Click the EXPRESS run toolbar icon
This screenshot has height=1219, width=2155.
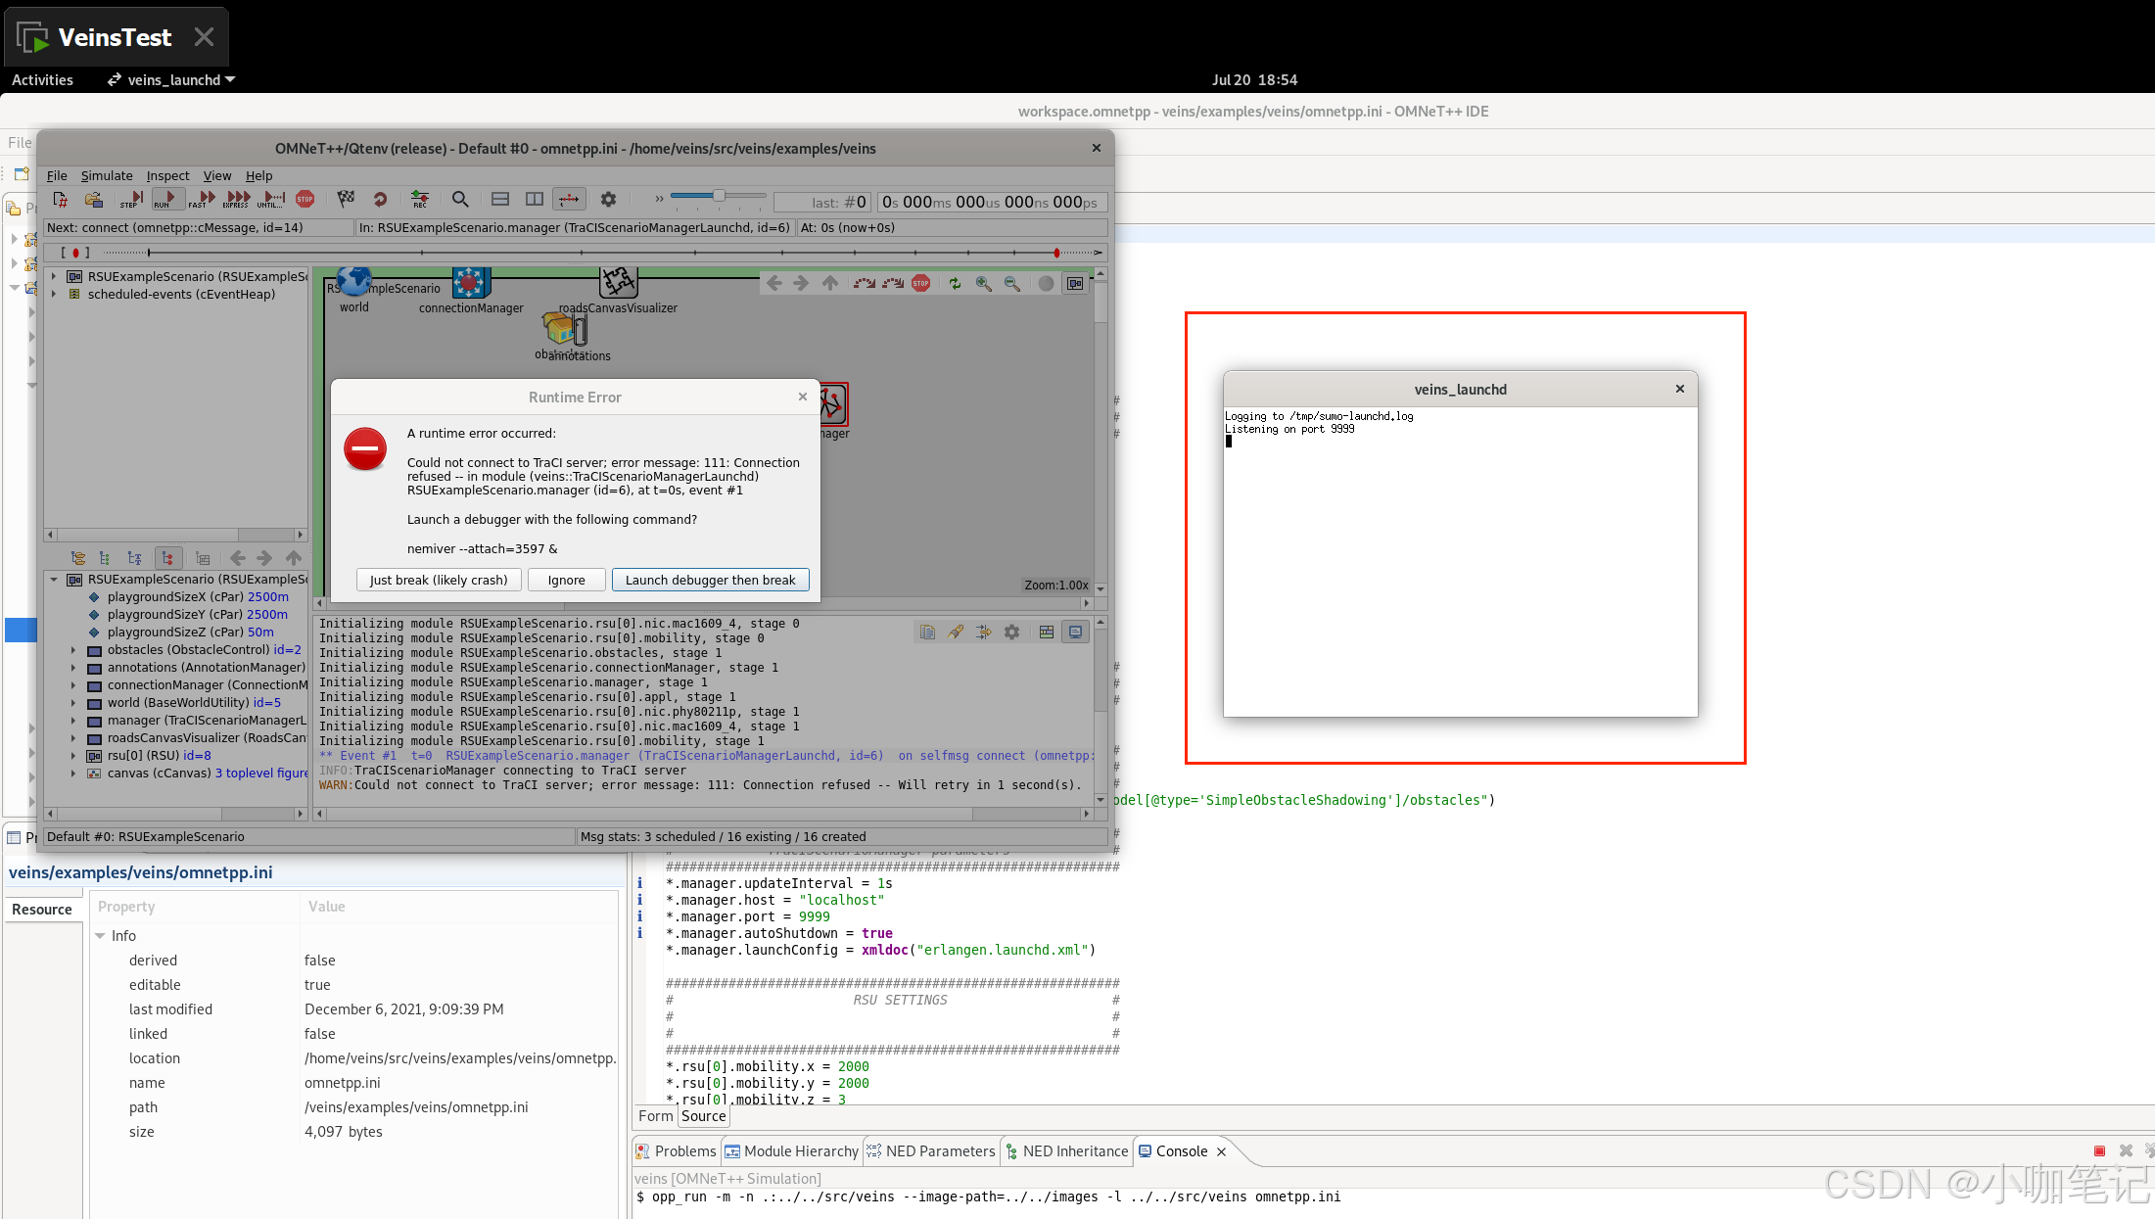click(x=237, y=199)
